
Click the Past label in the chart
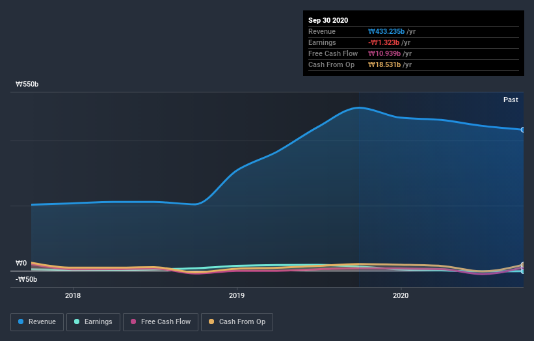tap(511, 100)
